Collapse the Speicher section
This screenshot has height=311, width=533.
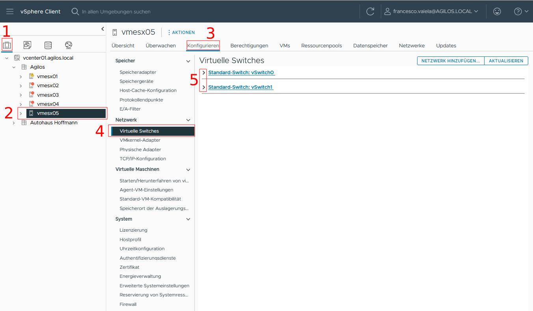(x=188, y=61)
